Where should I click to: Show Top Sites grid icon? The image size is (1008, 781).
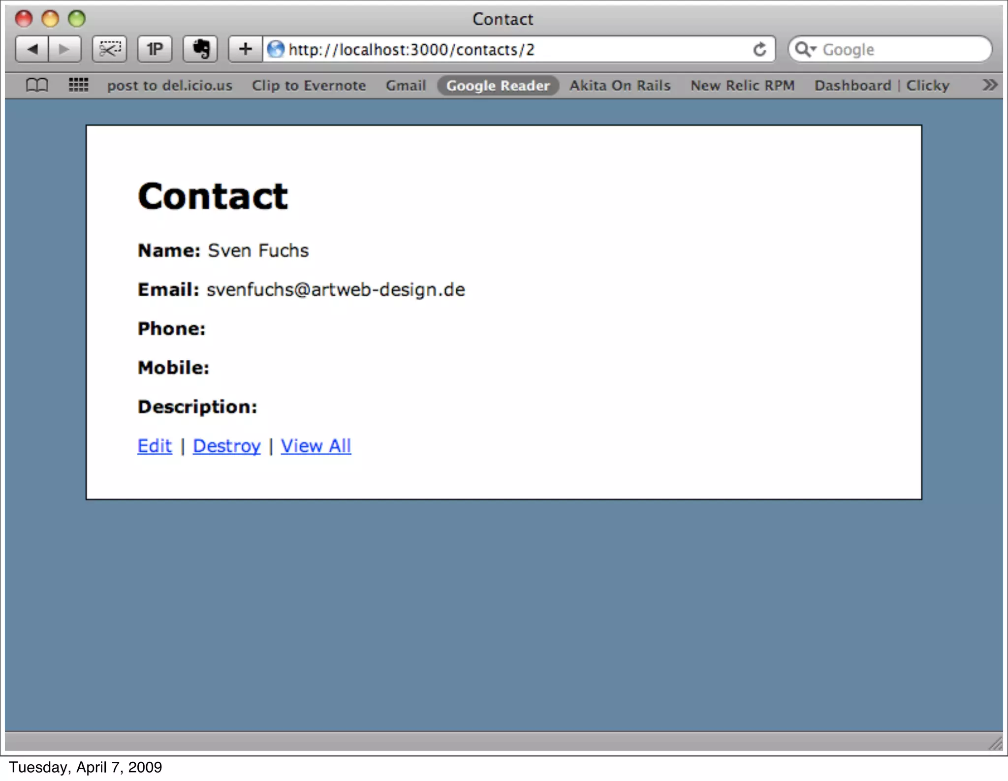click(78, 85)
